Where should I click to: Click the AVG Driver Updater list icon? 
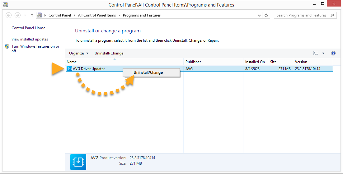(x=70, y=69)
